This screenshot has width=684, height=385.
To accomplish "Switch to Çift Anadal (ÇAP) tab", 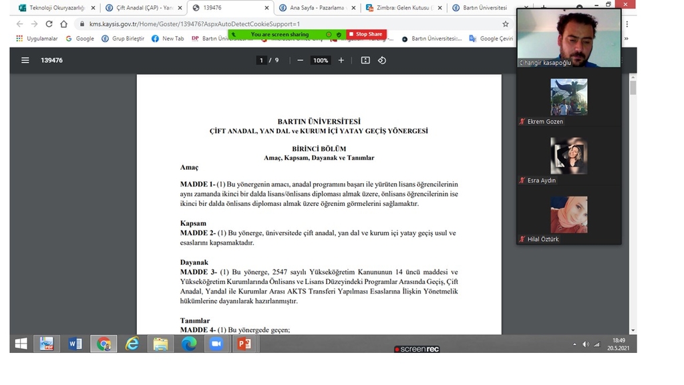I will [x=139, y=8].
